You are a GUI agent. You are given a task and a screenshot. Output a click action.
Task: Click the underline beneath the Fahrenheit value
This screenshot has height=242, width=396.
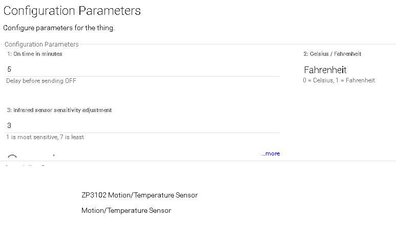click(x=339, y=76)
